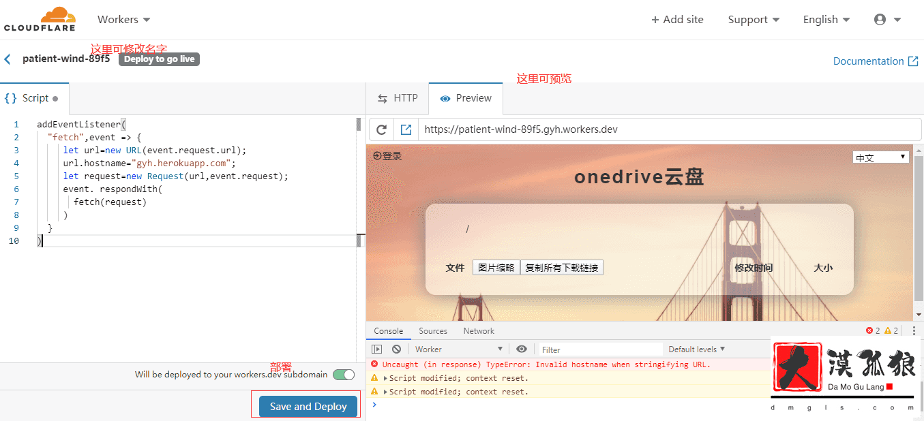Open the Documentation link
Screen dimensions: 924x421
tap(869, 61)
